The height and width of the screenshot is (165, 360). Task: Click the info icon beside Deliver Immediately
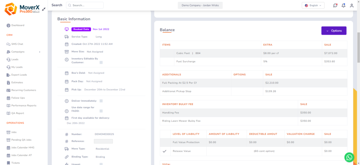pyautogui.click(x=66, y=101)
